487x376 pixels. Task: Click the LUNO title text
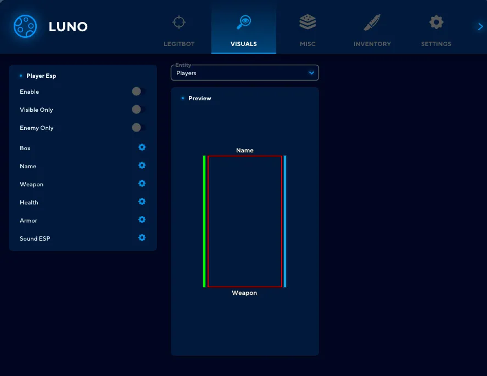click(x=68, y=27)
